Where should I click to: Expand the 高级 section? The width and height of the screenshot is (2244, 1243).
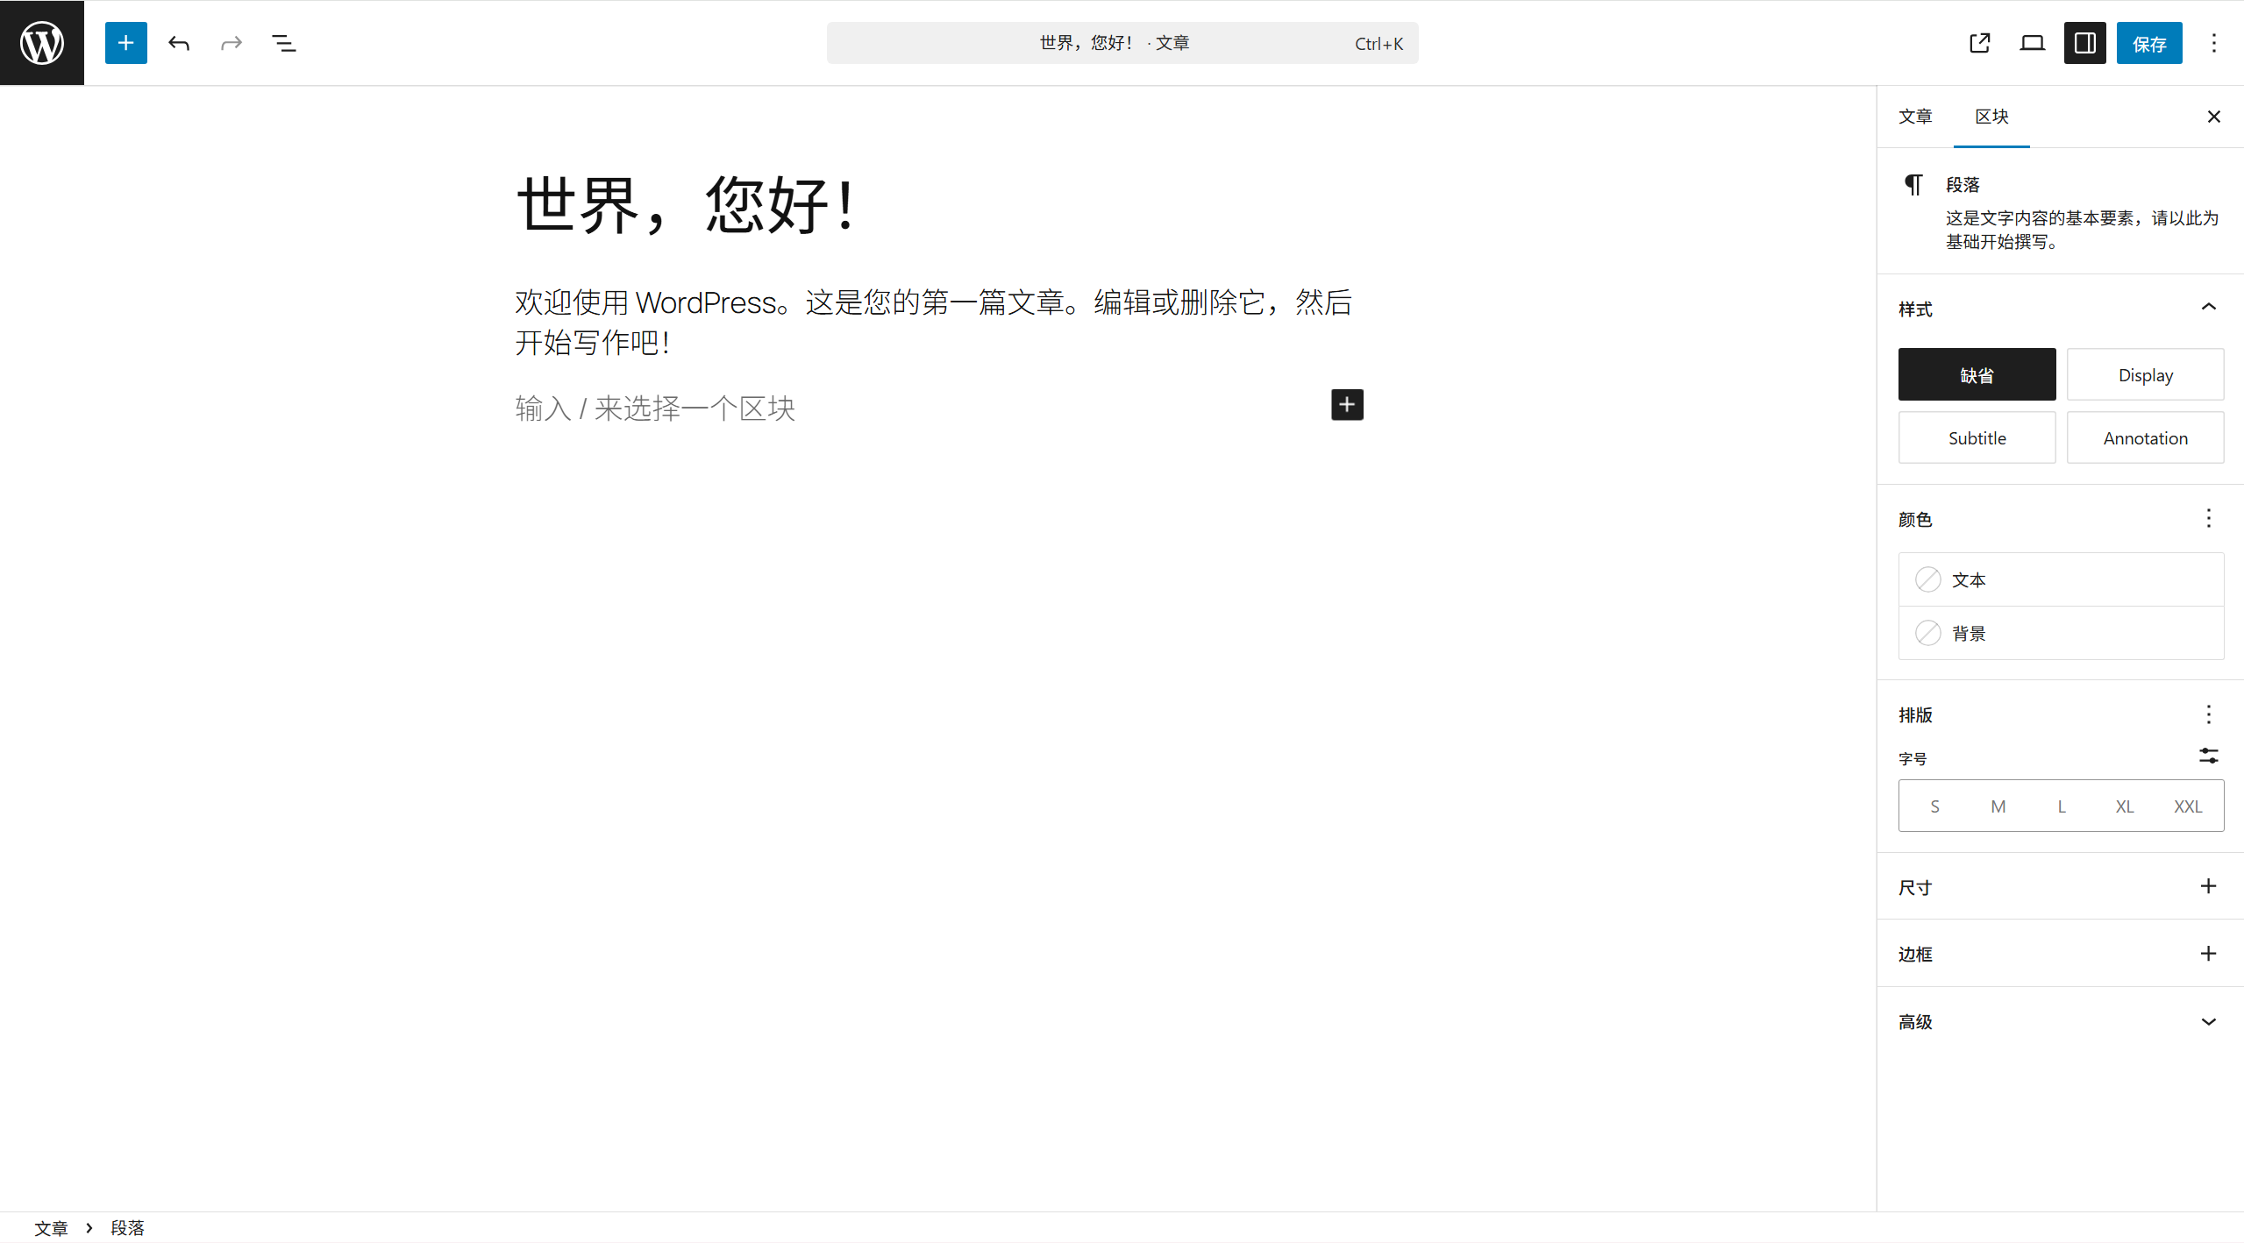tap(2207, 1021)
